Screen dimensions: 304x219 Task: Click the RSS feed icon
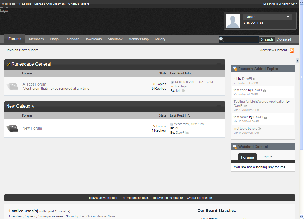[292, 50]
